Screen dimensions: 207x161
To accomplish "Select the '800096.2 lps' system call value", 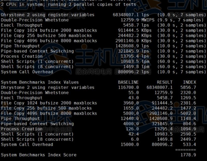I will pos(134,72).
